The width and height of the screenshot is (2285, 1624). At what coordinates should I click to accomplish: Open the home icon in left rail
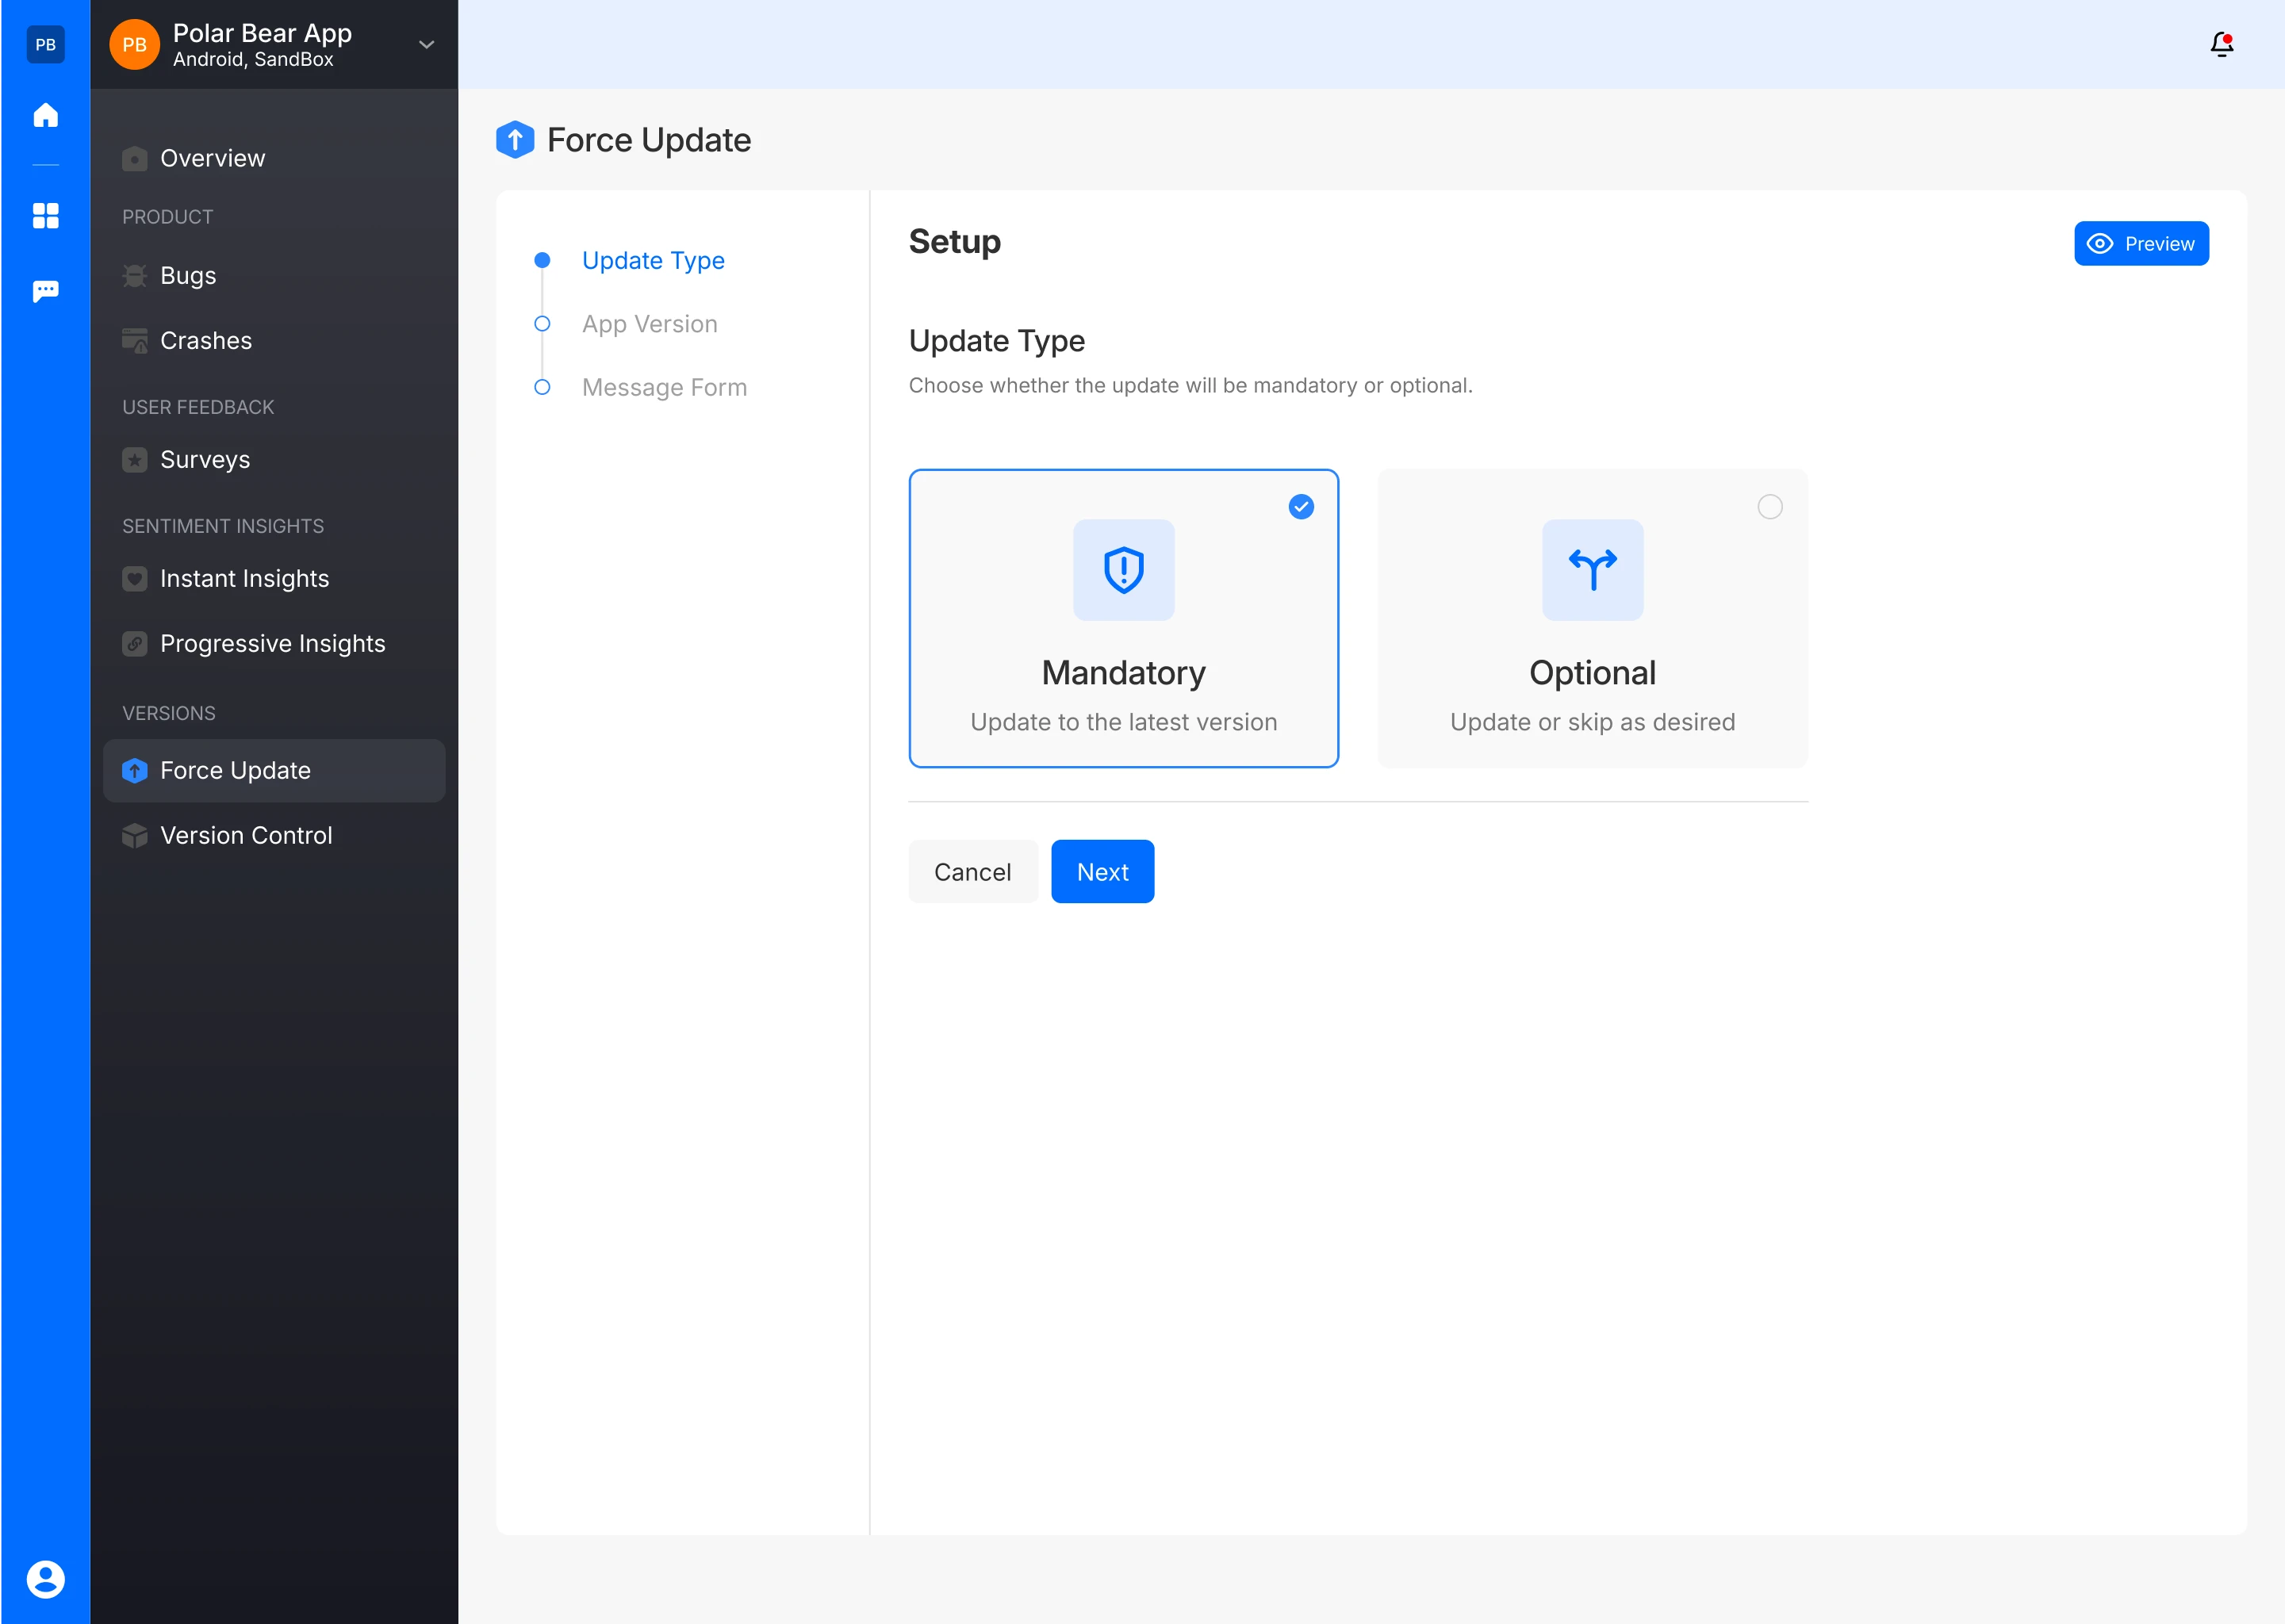click(x=45, y=115)
